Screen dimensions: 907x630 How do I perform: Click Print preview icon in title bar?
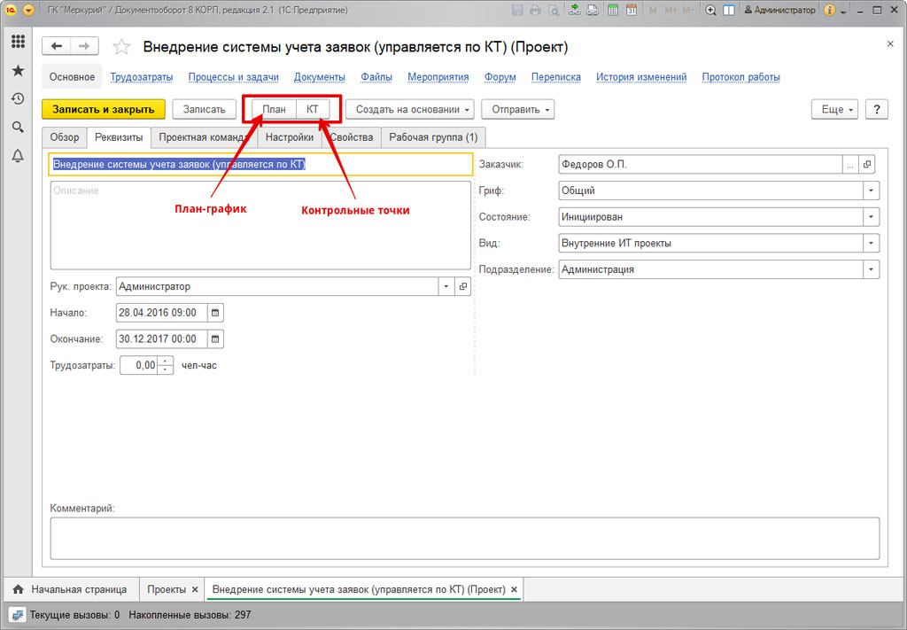click(x=554, y=11)
